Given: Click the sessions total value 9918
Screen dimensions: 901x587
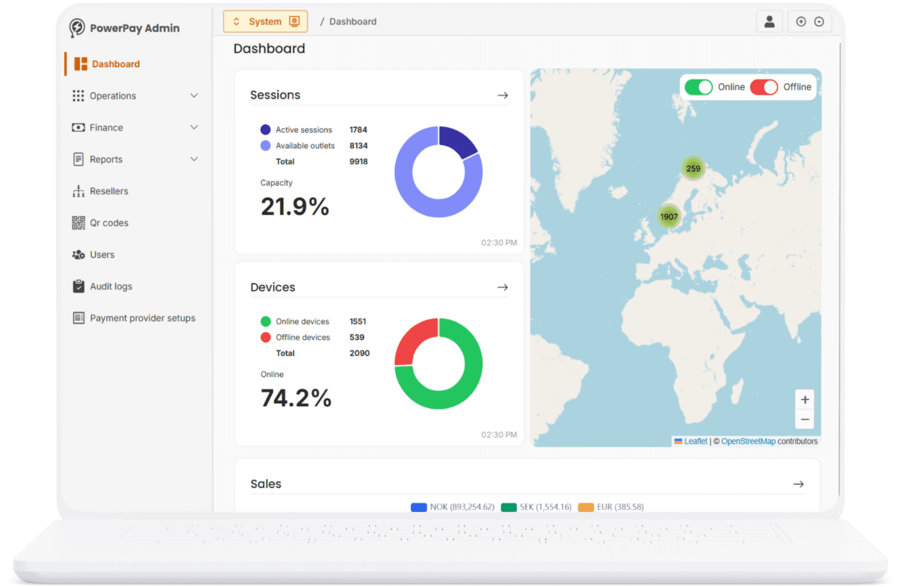Looking at the screenshot, I should 359,161.
